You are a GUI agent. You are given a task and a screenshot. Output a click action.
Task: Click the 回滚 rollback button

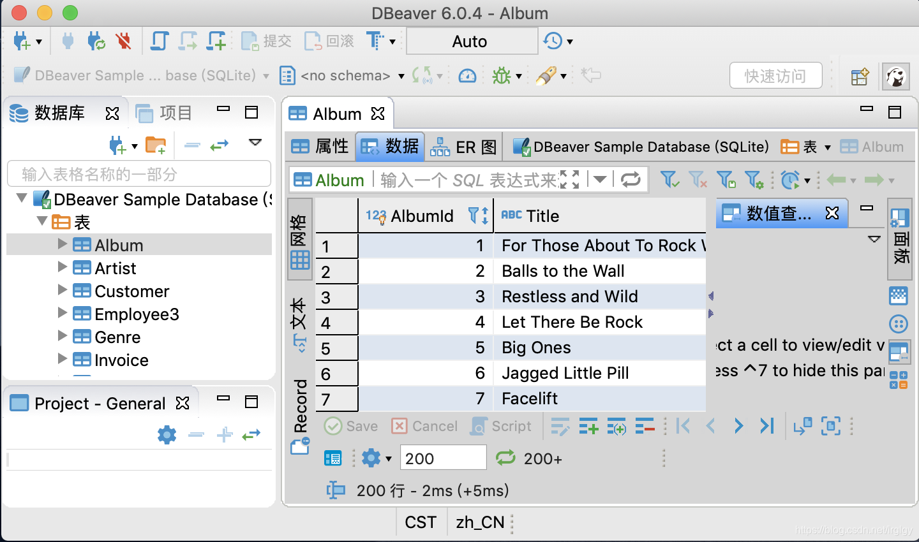pyautogui.click(x=329, y=41)
